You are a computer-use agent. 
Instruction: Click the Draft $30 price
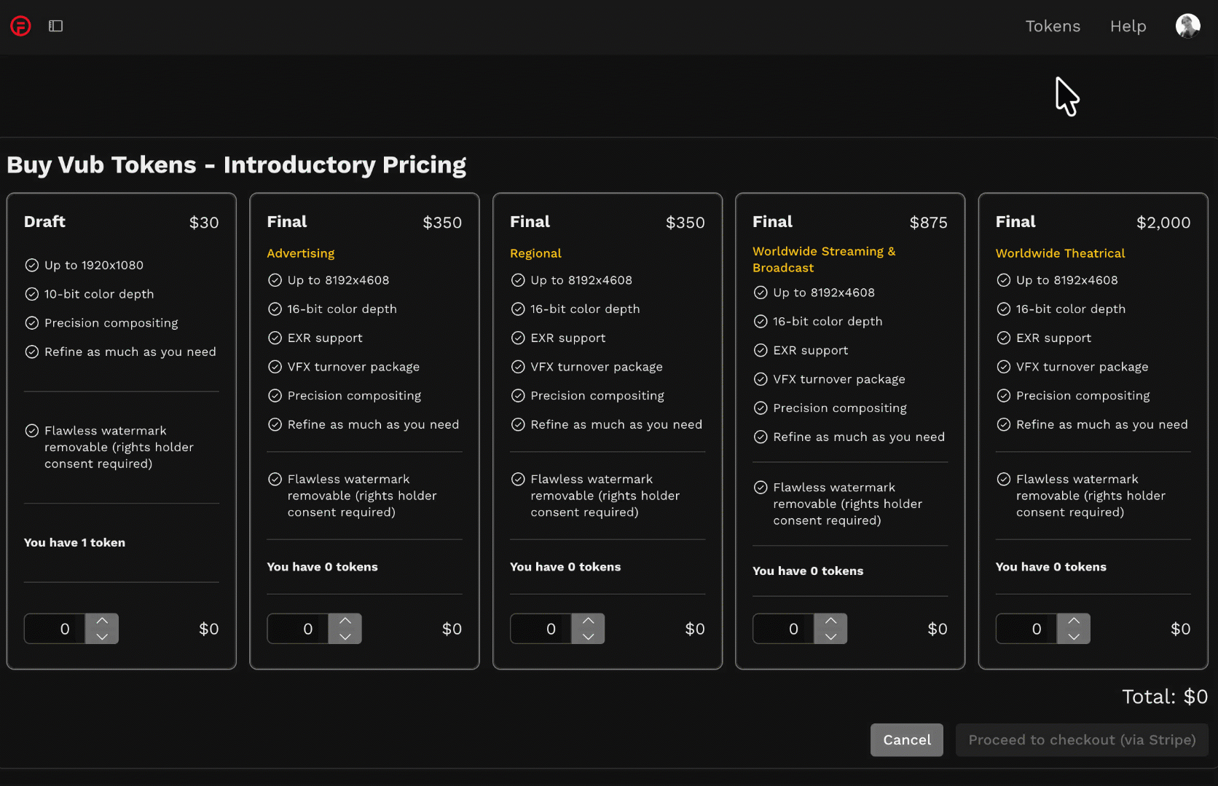click(204, 223)
